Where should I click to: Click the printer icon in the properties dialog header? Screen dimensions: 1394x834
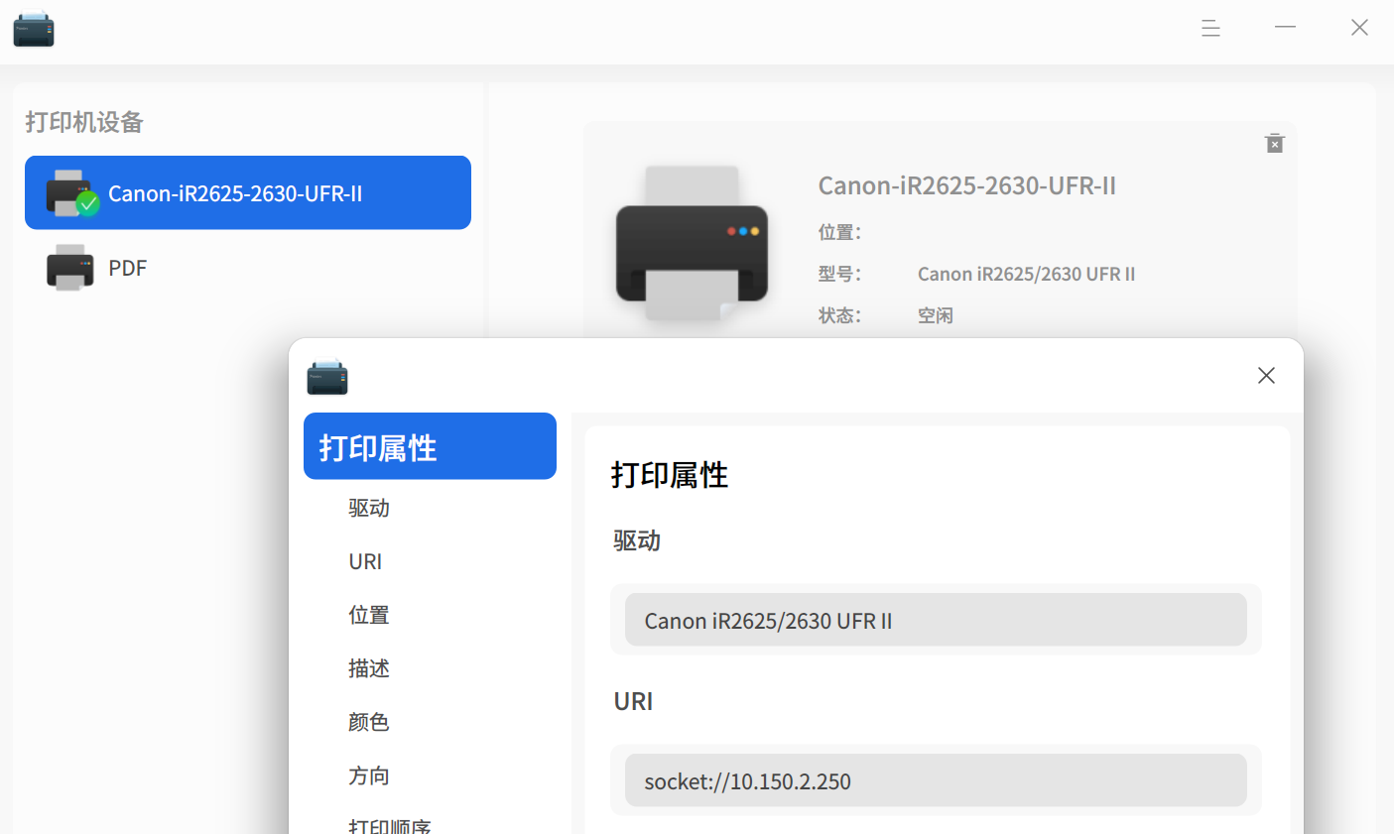click(x=327, y=376)
